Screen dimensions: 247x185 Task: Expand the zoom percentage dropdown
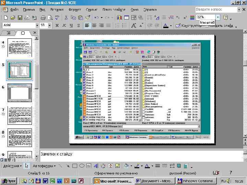(218, 17)
